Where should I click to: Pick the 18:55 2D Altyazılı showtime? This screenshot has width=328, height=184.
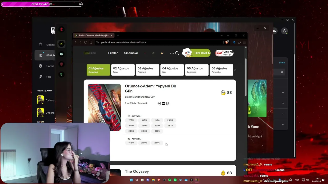144,120
